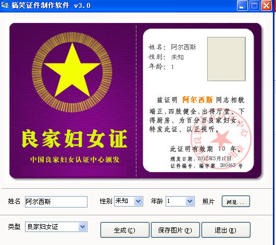Open the 年龄 age dropdown
Viewport: 276px width, 245px height.
(x=190, y=201)
